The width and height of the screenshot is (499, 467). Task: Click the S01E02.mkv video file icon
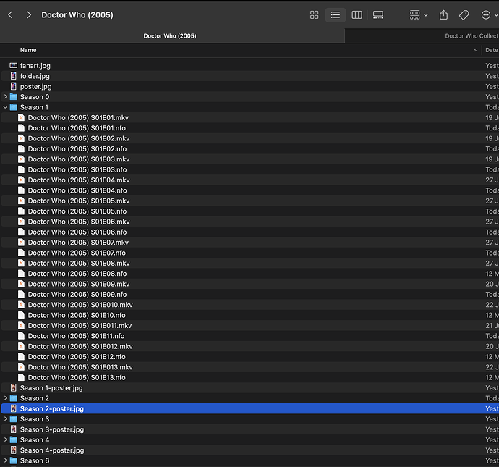[x=21, y=138]
